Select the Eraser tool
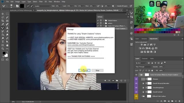The height and width of the screenshot is (103, 184). click(x=7, y=31)
